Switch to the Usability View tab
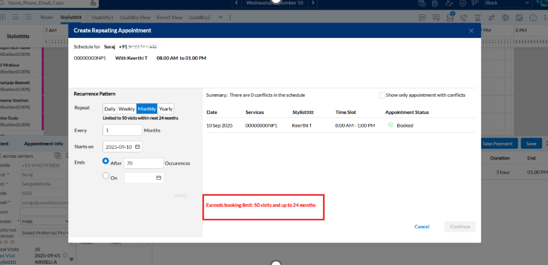Viewport: 548px width, 265px height. (x=138, y=18)
